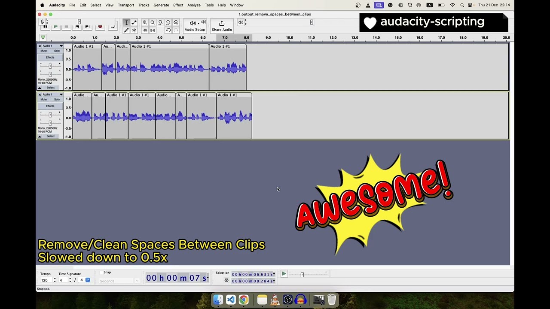Viewport: 550px width, 309px height.
Task: Click the Undo arrow
Action: [168, 30]
